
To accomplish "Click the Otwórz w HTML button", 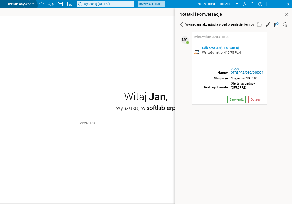I will [151, 4].
